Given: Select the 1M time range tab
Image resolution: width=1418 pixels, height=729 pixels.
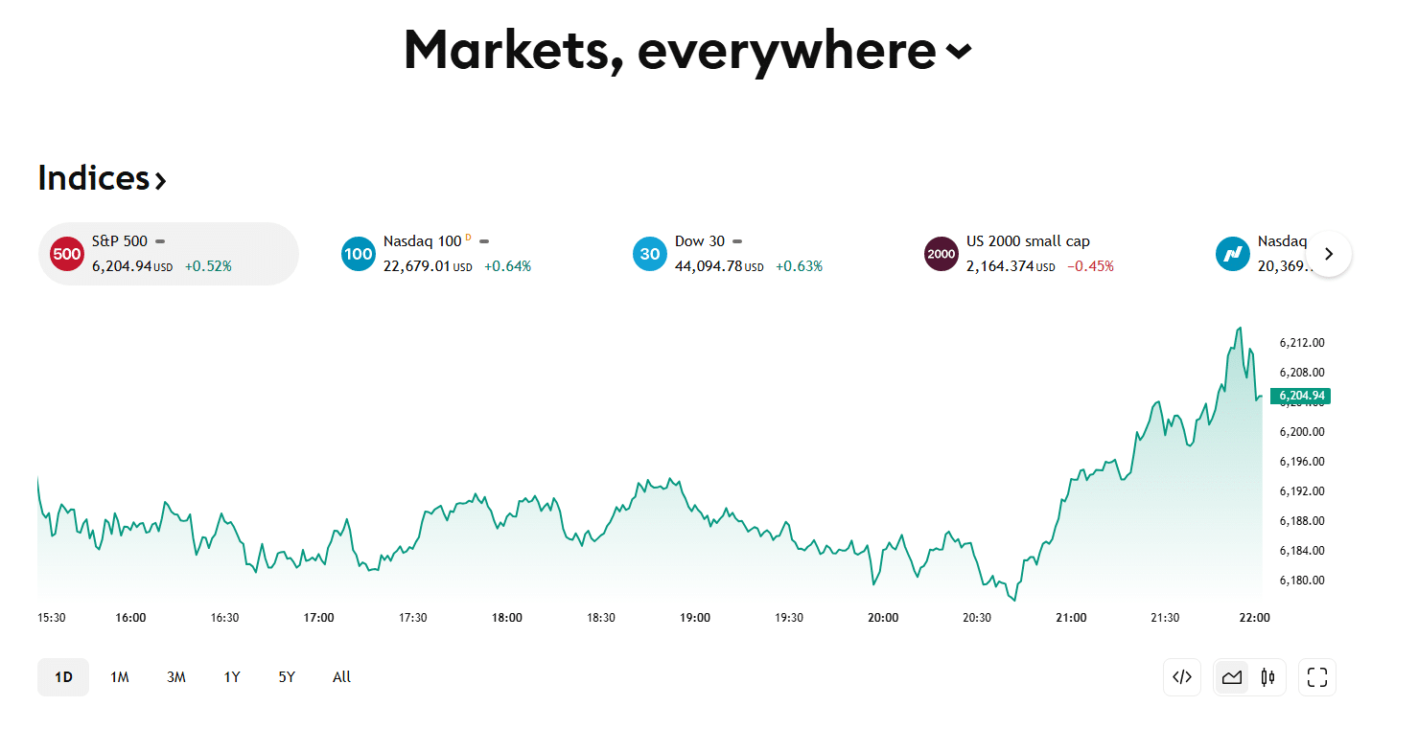Looking at the screenshot, I should pos(120,677).
